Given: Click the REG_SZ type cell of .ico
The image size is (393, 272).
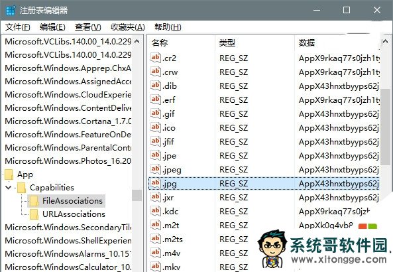Looking at the screenshot, I should point(233,128).
